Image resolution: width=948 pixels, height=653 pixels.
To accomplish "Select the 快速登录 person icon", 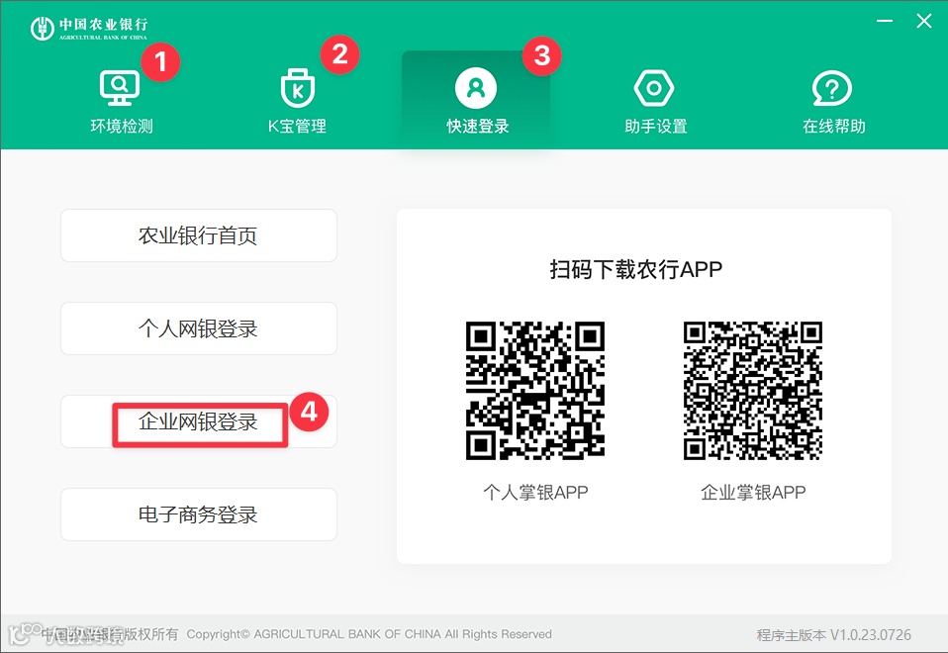I will pyautogui.click(x=476, y=88).
